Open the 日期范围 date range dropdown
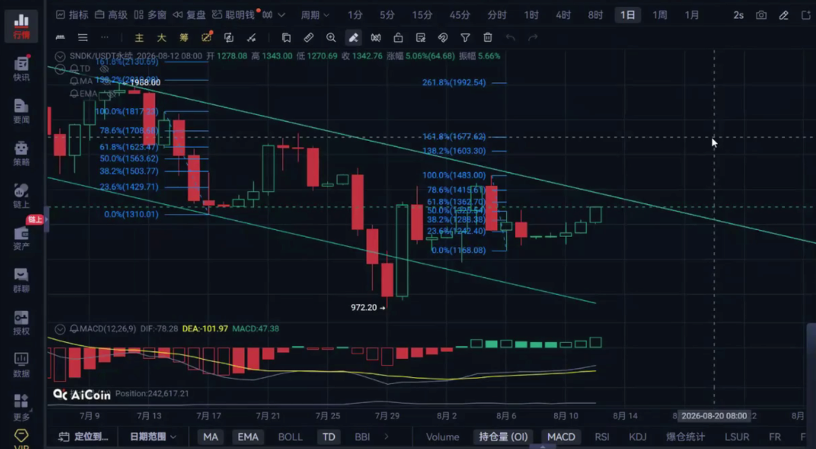 [153, 437]
